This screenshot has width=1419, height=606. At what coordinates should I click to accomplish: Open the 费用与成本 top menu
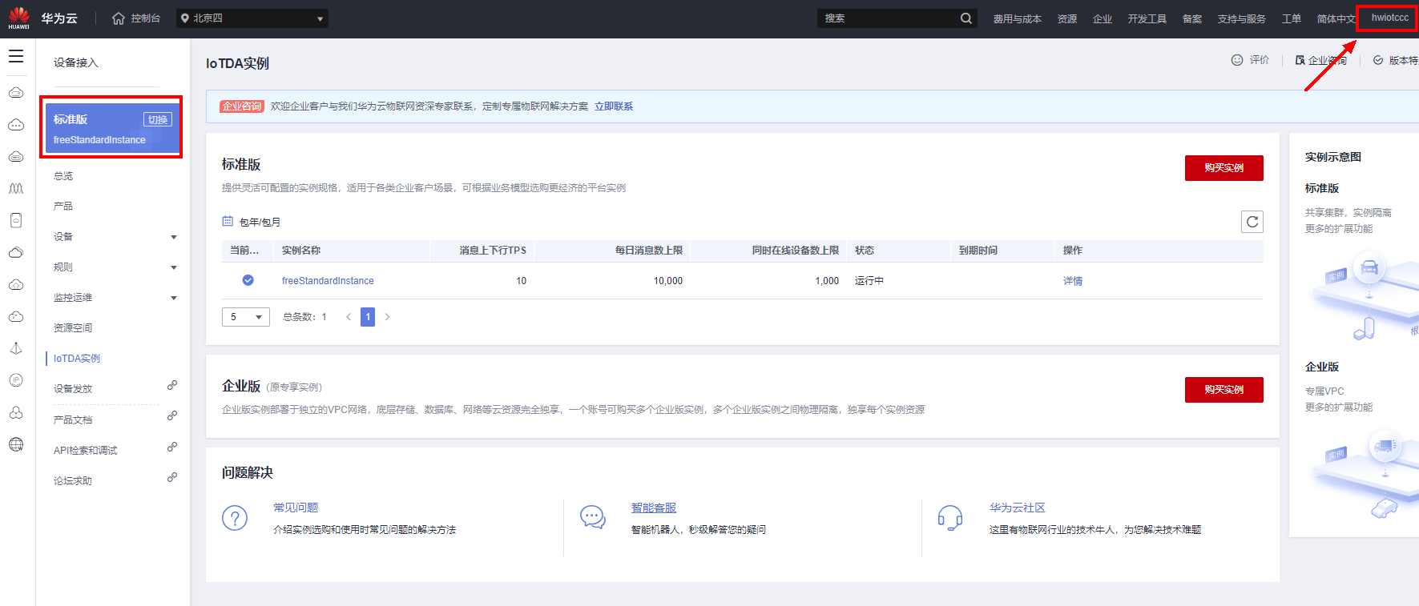1018,18
